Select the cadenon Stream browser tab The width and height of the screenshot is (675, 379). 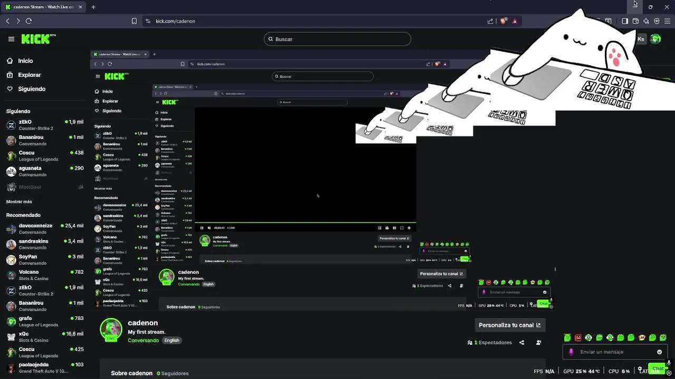coord(43,7)
